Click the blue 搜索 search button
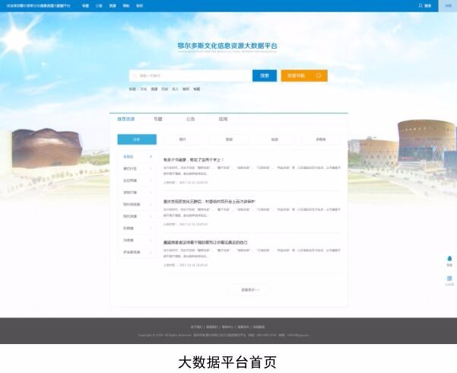 265,75
